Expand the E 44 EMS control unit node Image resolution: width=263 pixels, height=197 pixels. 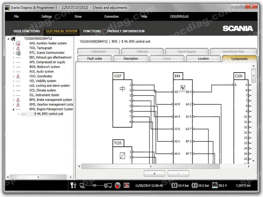pyautogui.click(x=18, y=114)
